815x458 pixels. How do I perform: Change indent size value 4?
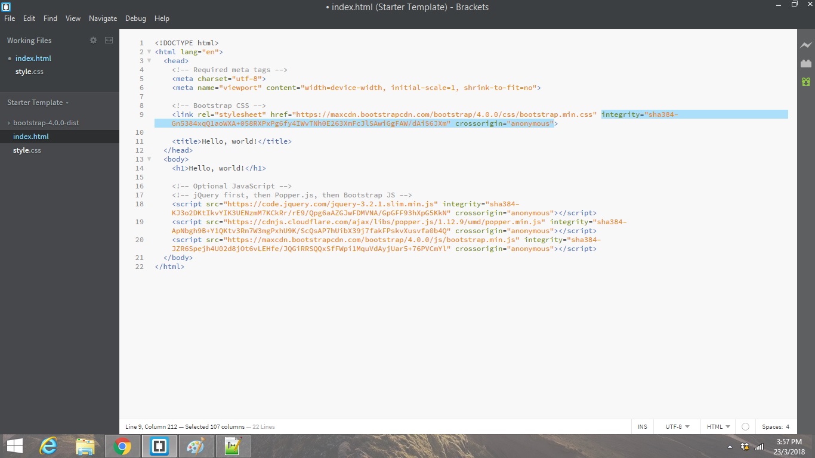[x=788, y=427]
